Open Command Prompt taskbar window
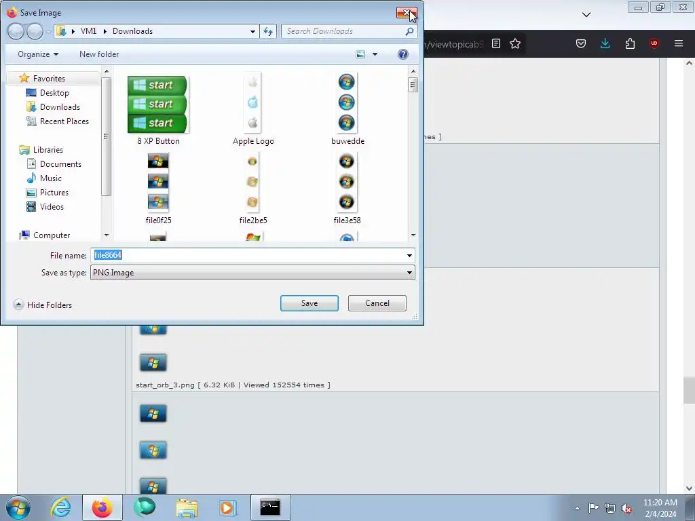The image size is (695, 521). [270, 507]
